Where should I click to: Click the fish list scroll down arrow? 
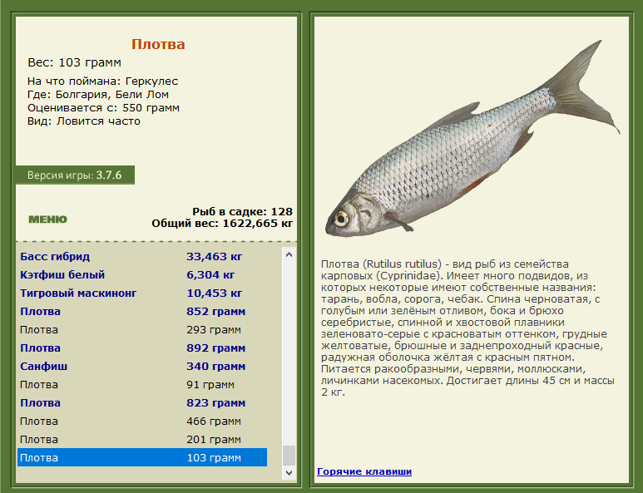289,472
